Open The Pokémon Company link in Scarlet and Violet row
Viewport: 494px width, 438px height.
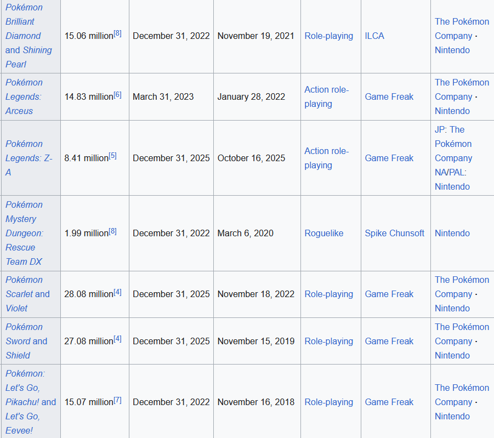pos(462,287)
